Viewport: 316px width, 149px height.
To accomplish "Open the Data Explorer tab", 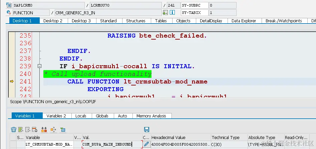I will click(x=244, y=21).
